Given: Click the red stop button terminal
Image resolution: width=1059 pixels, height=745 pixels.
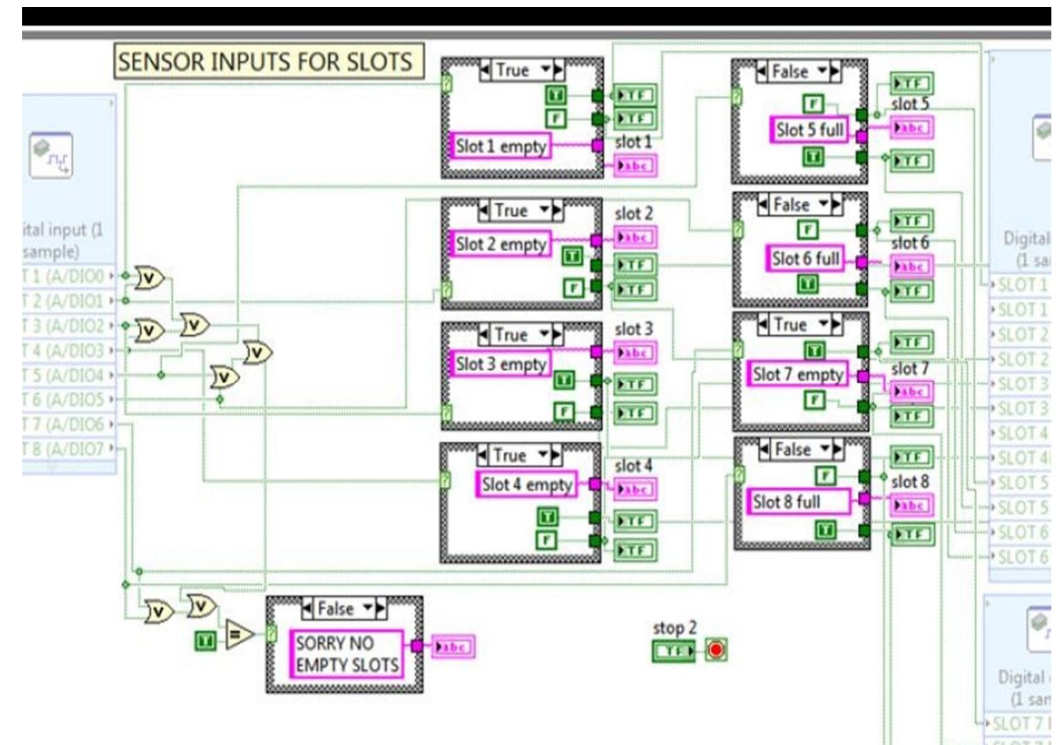Looking at the screenshot, I should (716, 650).
